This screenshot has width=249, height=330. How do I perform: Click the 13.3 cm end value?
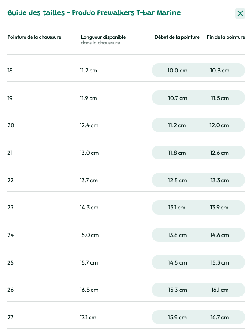pos(220,181)
